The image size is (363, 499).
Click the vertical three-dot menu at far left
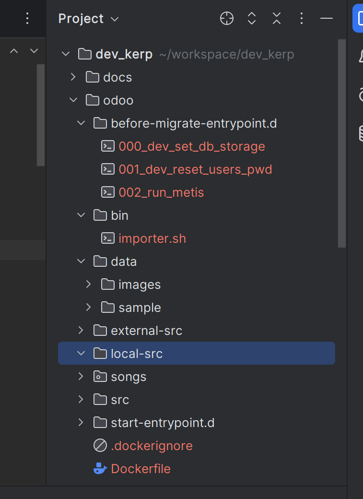coord(27,19)
